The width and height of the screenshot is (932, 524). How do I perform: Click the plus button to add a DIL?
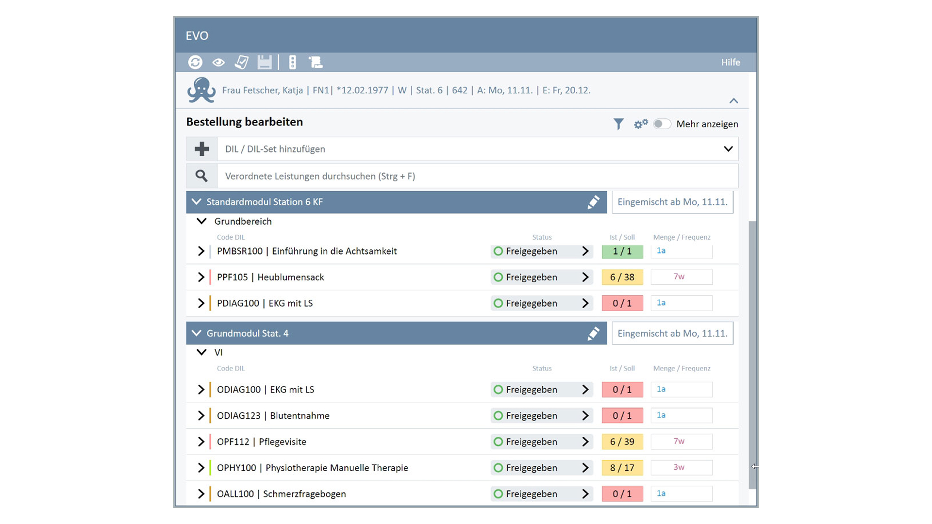point(201,149)
